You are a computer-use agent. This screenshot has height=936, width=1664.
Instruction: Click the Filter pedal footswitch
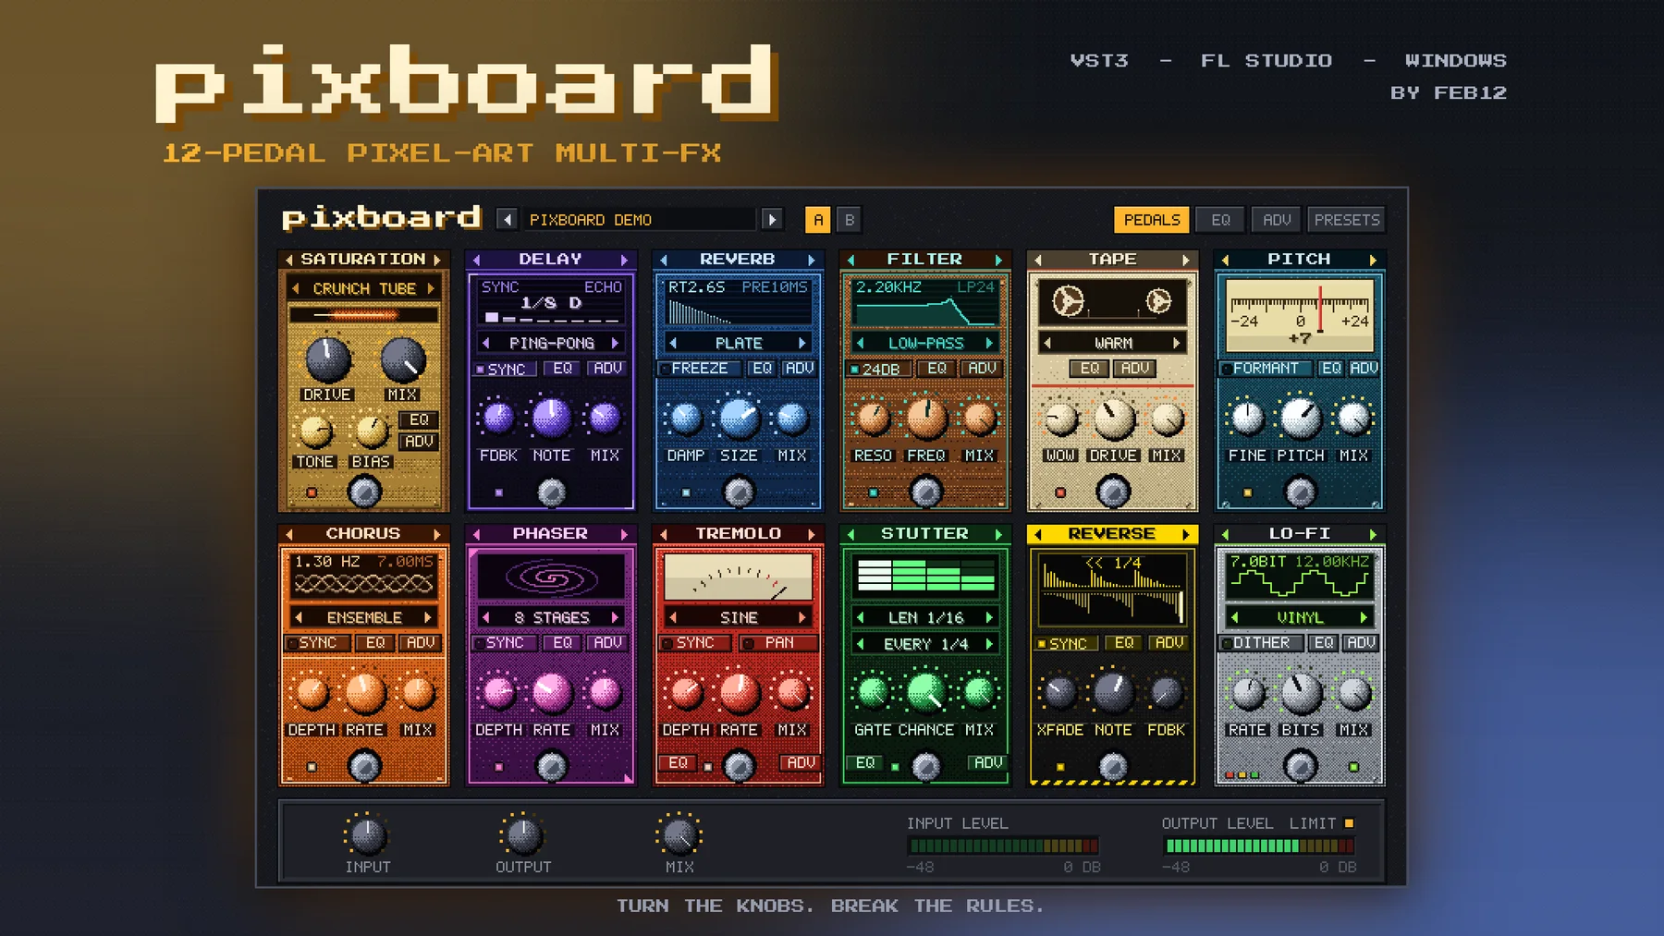(x=925, y=492)
